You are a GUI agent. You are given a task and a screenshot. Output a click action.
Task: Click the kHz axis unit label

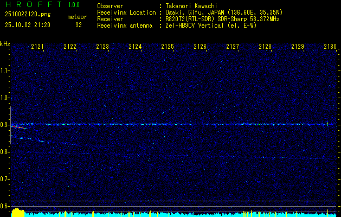pos(5,44)
